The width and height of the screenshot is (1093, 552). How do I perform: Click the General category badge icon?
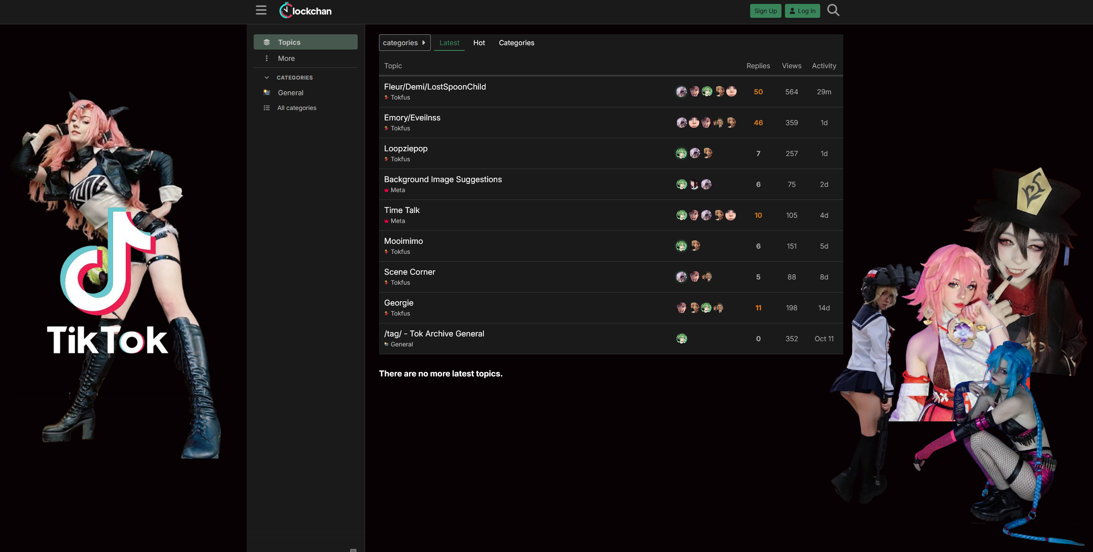(x=267, y=93)
